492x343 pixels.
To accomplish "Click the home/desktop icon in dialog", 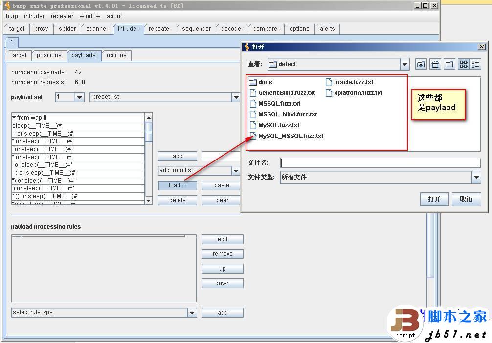I will tap(435, 64).
